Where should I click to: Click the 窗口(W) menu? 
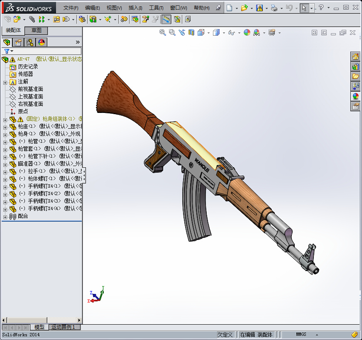[179, 8]
